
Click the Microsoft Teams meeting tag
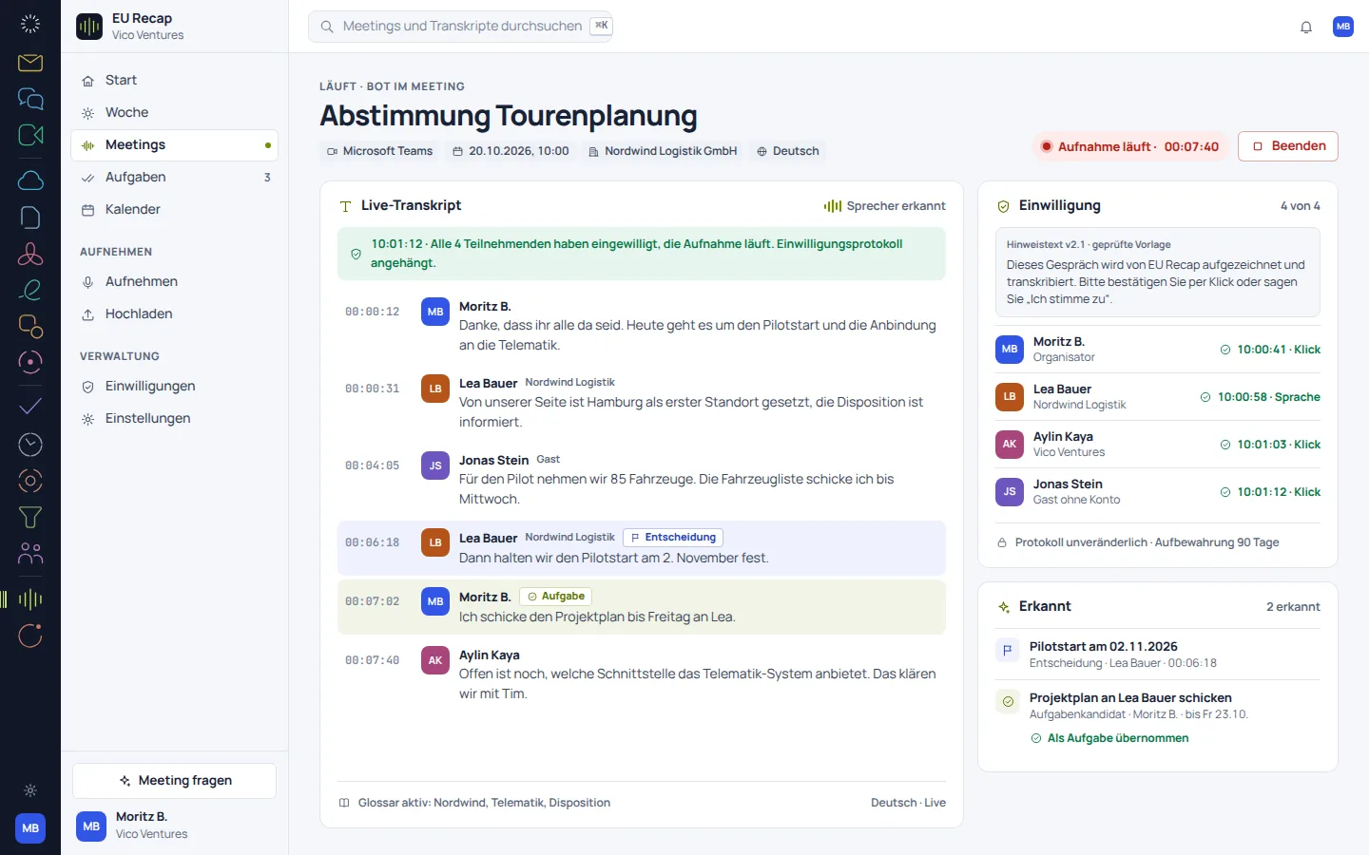coord(379,151)
